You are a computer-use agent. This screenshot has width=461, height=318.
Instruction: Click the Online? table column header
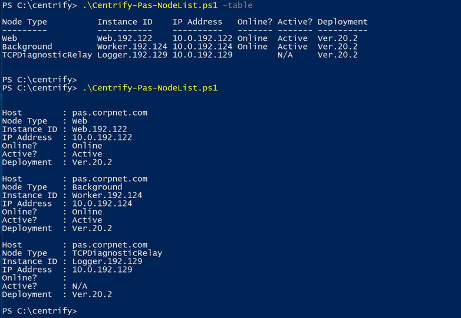pyautogui.click(x=255, y=22)
